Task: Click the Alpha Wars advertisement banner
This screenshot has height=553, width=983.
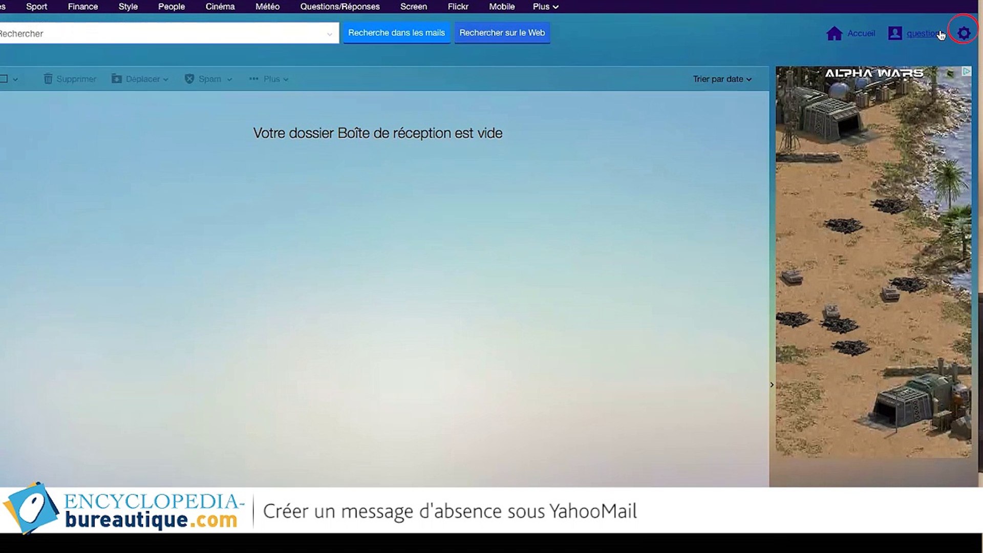Action: 873,256
